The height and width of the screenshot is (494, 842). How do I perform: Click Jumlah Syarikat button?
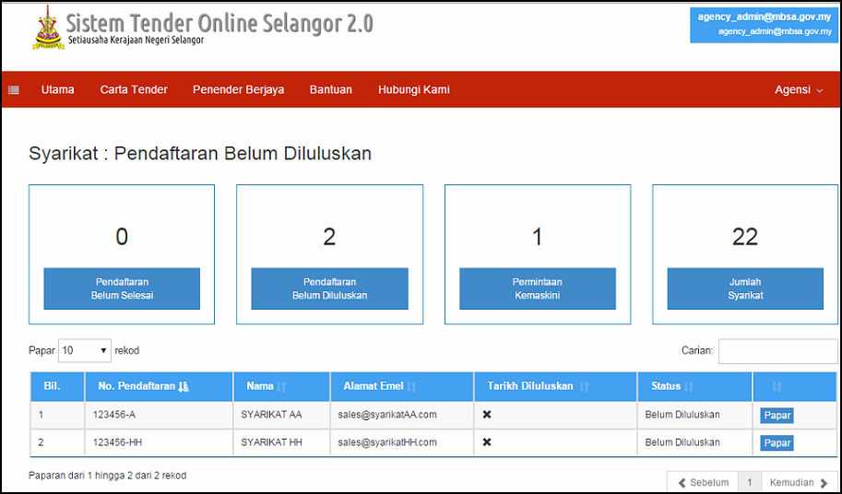(744, 288)
